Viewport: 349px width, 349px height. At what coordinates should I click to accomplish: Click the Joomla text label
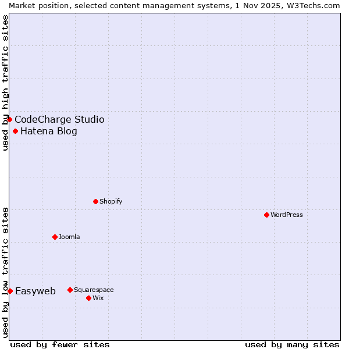[69, 237]
